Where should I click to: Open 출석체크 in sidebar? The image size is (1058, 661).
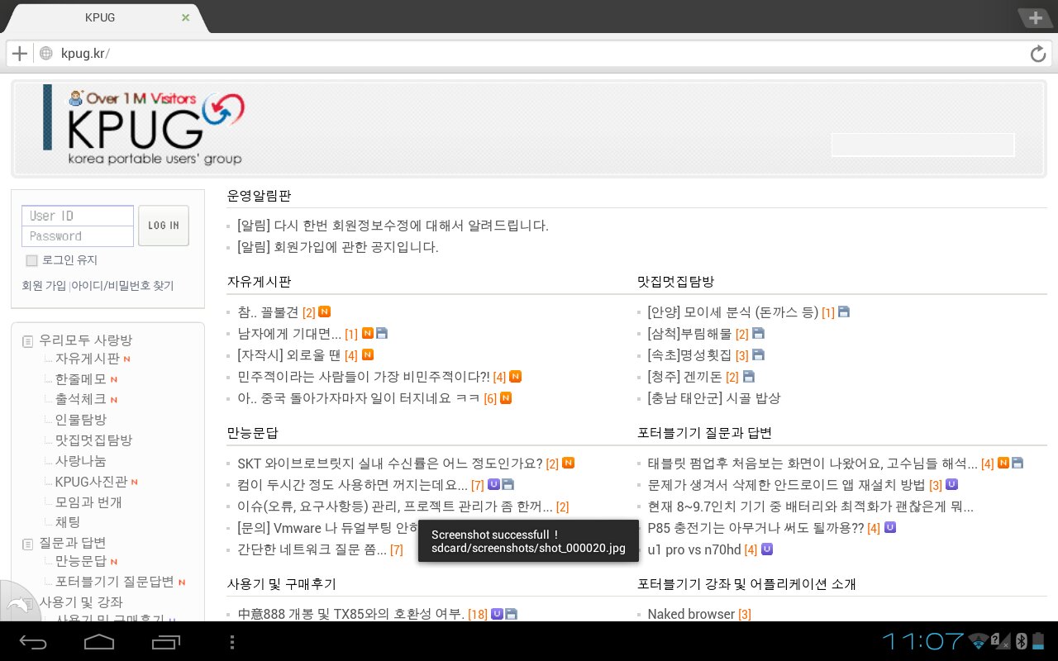tap(81, 399)
